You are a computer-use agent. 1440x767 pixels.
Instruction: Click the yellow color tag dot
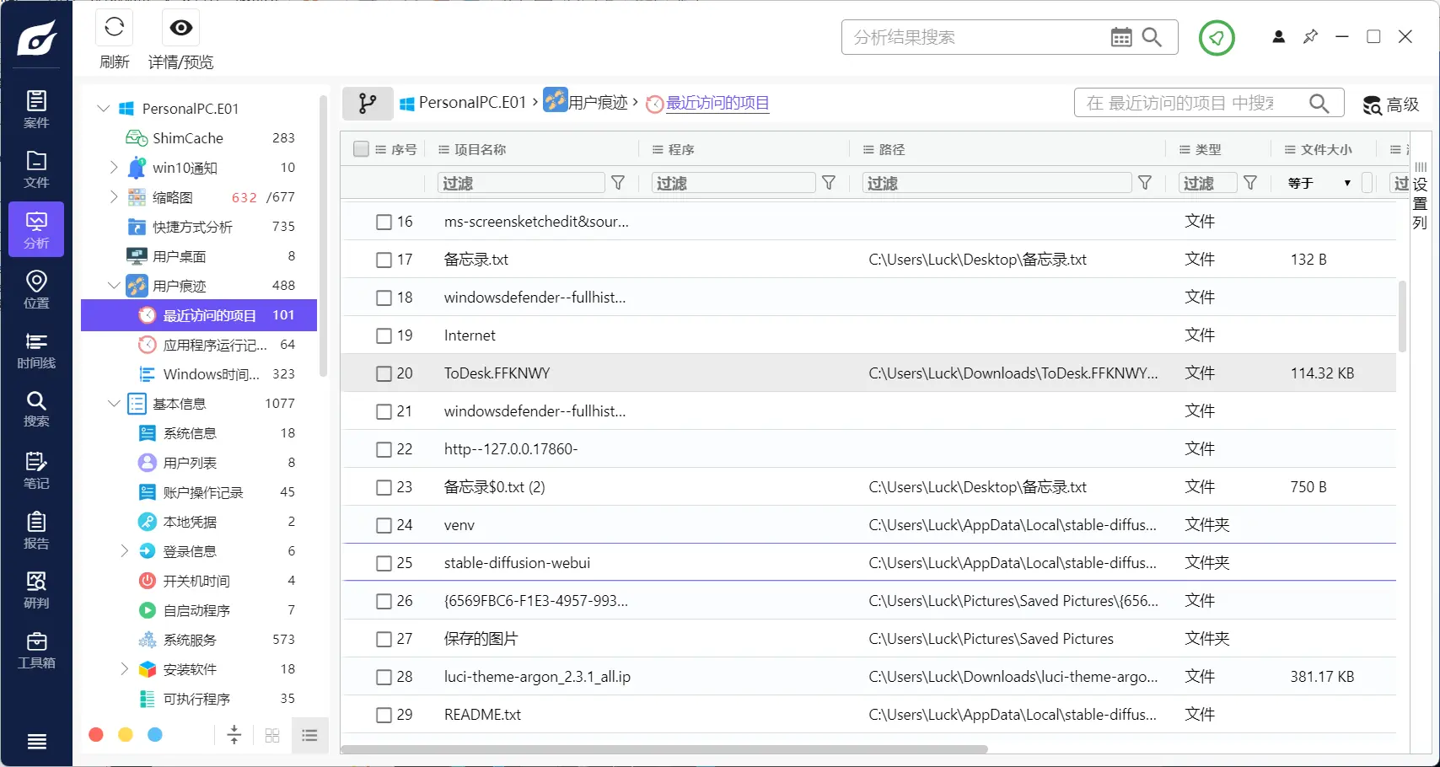click(x=126, y=735)
